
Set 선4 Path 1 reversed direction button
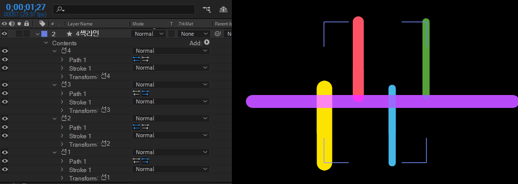(136, 60)
